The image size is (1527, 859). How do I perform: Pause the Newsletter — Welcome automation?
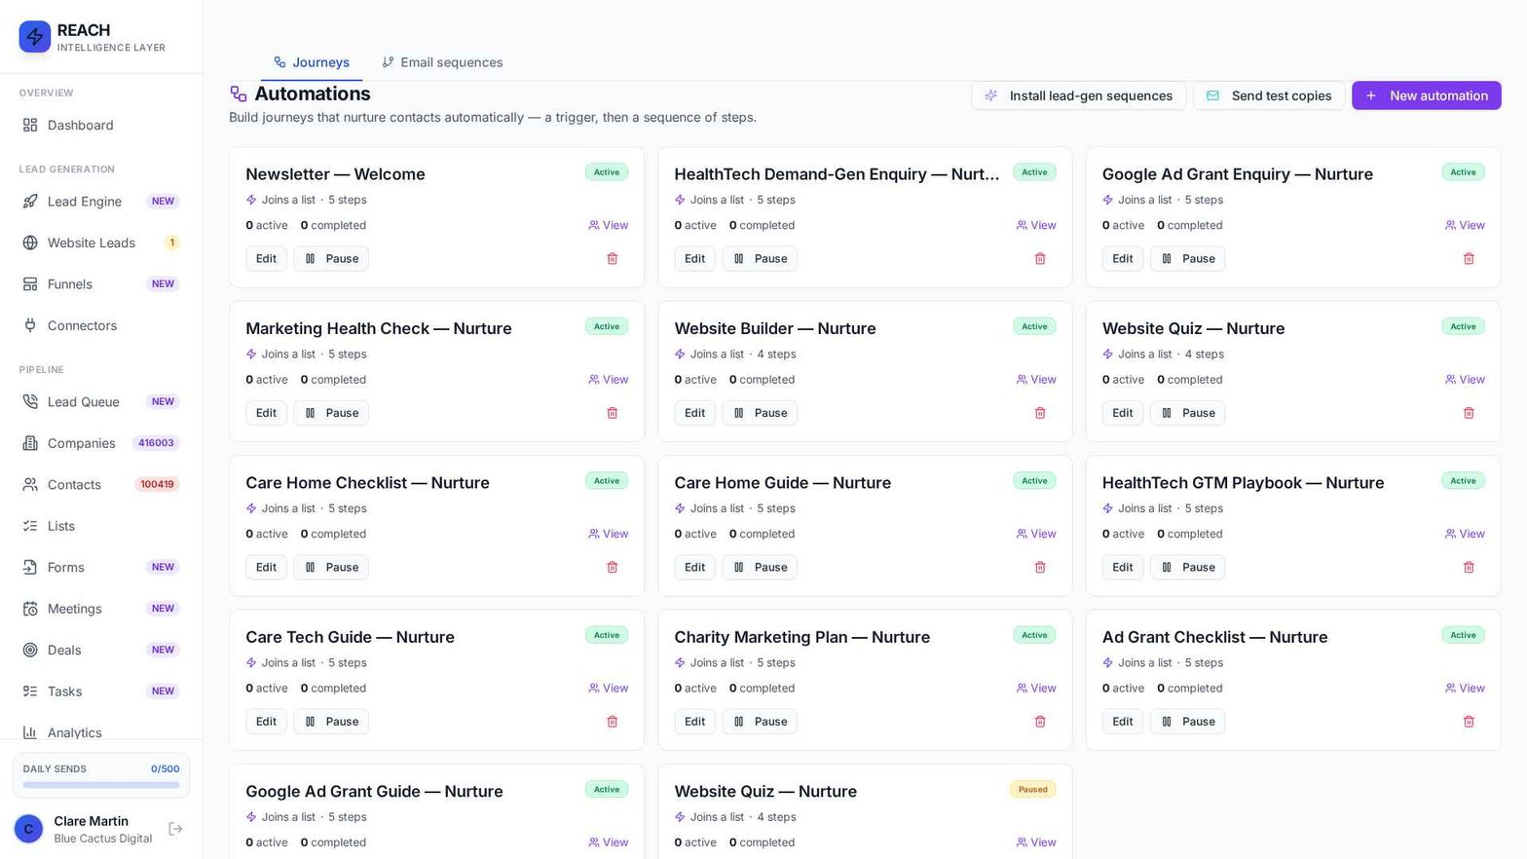(331, 259)
